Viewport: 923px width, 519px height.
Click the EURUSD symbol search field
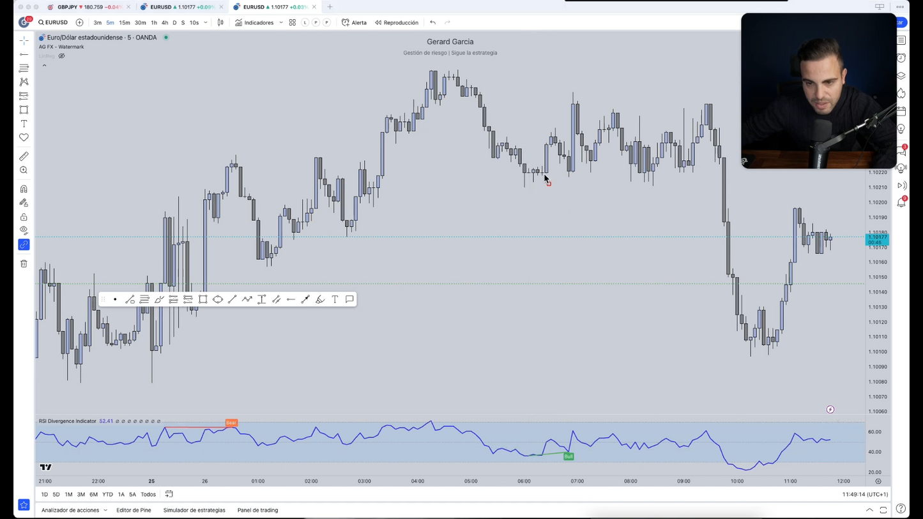click(x=54, y=22)
